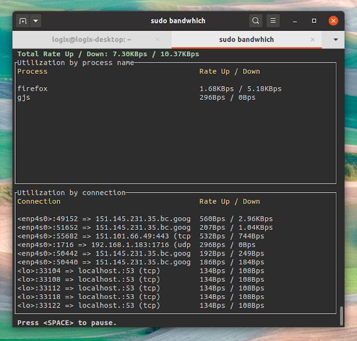Expand the tab list dropdown
This screenshot has height=341, width=357.
335,40
